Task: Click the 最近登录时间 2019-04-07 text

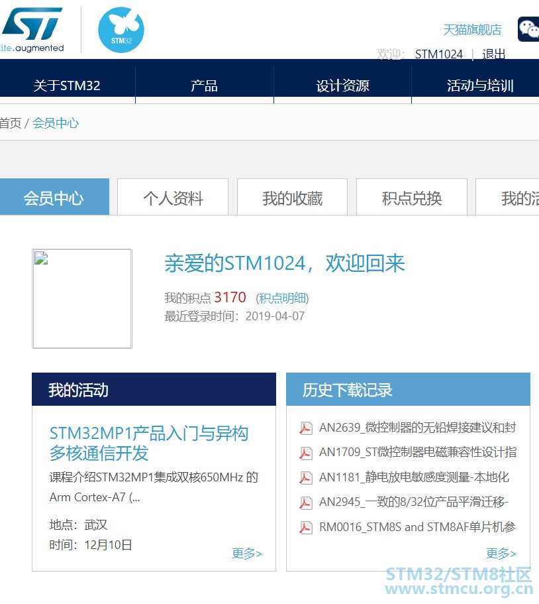Action: point(234,316)
